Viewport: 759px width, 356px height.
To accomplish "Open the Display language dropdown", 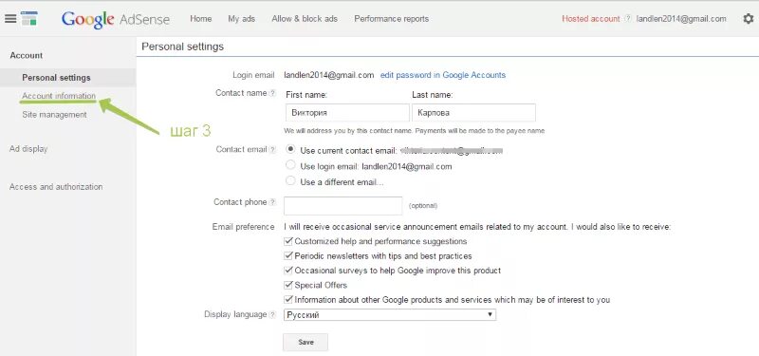I will point(390,315).
